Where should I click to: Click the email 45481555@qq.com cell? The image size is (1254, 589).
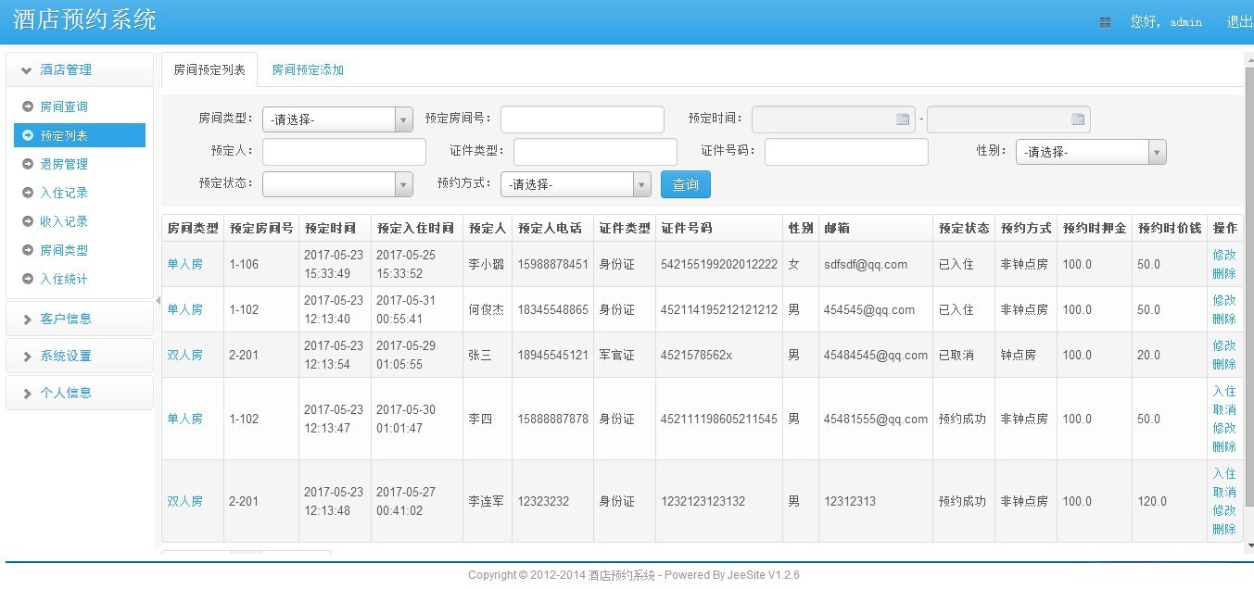[x=875, y=419]
